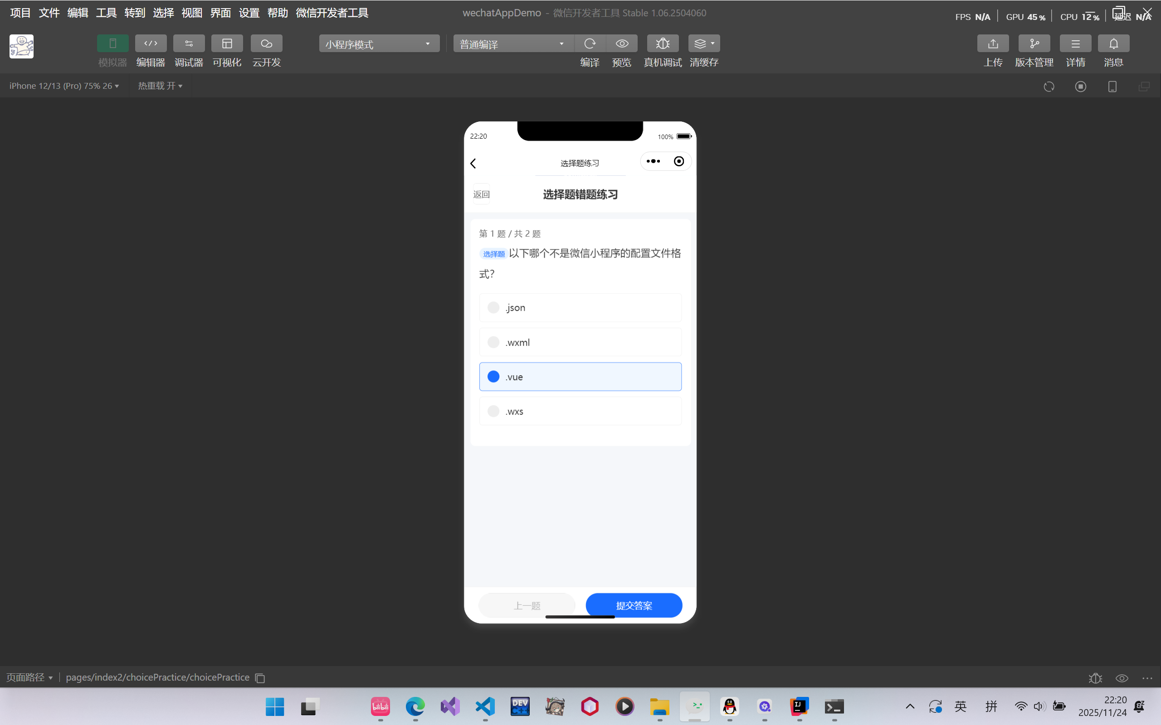
Task: Choose the .wxs answer option
Action: [580, 411]
